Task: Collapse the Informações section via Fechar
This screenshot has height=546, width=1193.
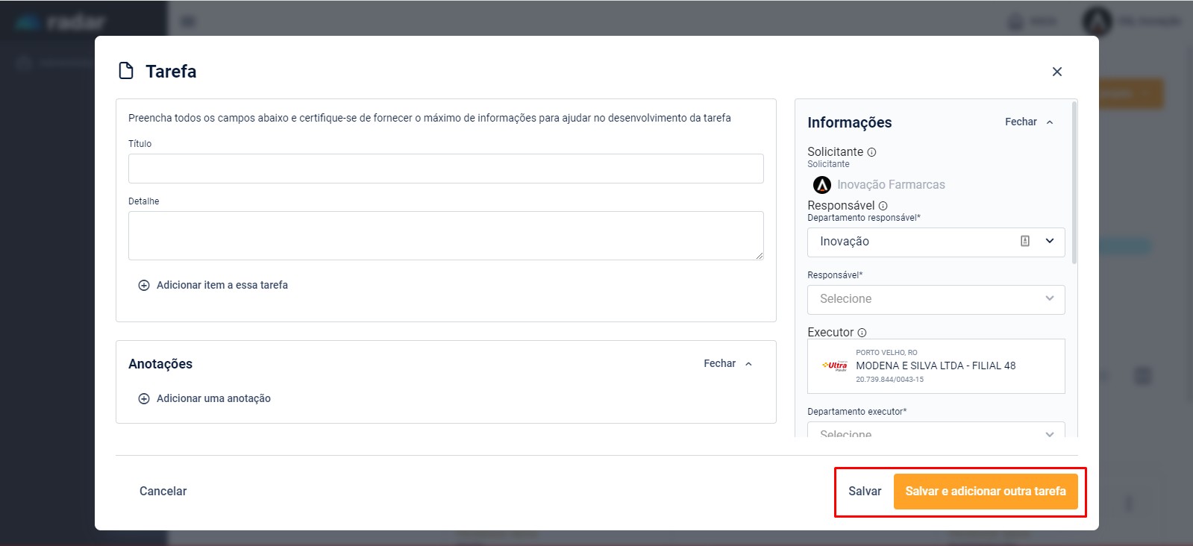Action: click(1029, 122)
